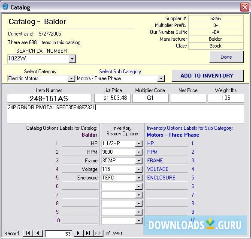Click the new record asterisk button

[x=98, y=233]
